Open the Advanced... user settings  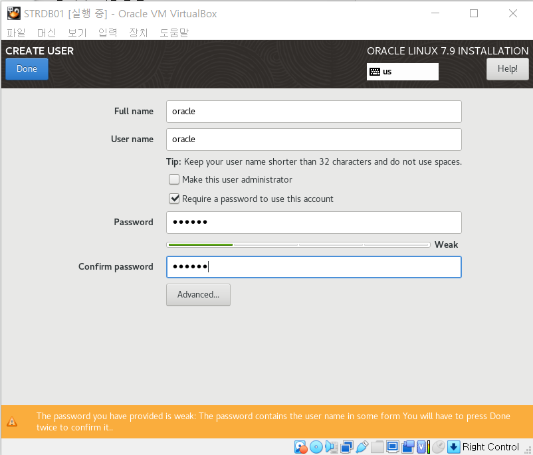click(198, 295)
